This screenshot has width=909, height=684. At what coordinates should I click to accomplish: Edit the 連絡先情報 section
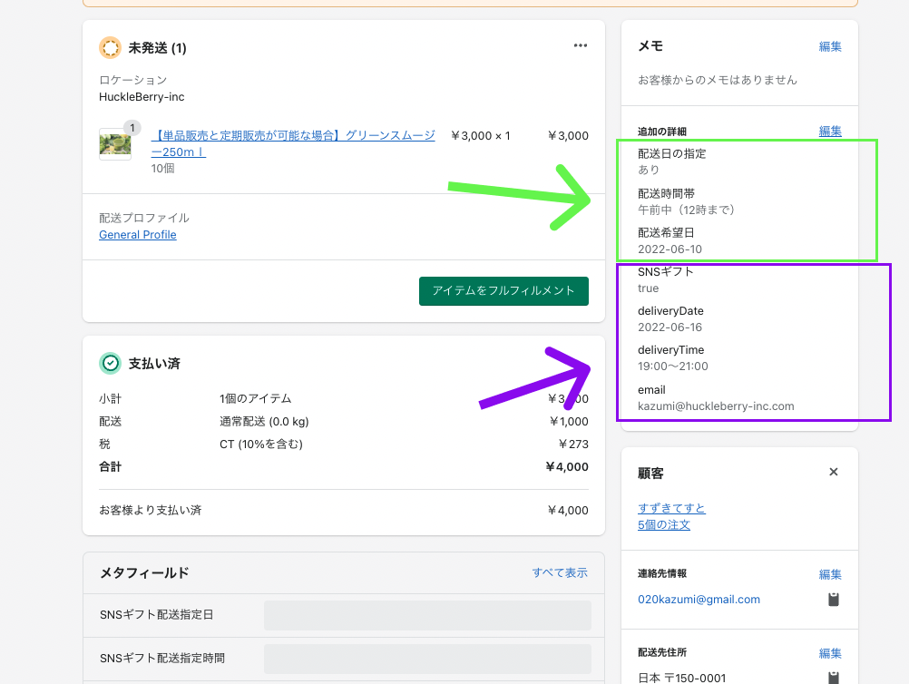pyautogui.click(x=830, y=574)
